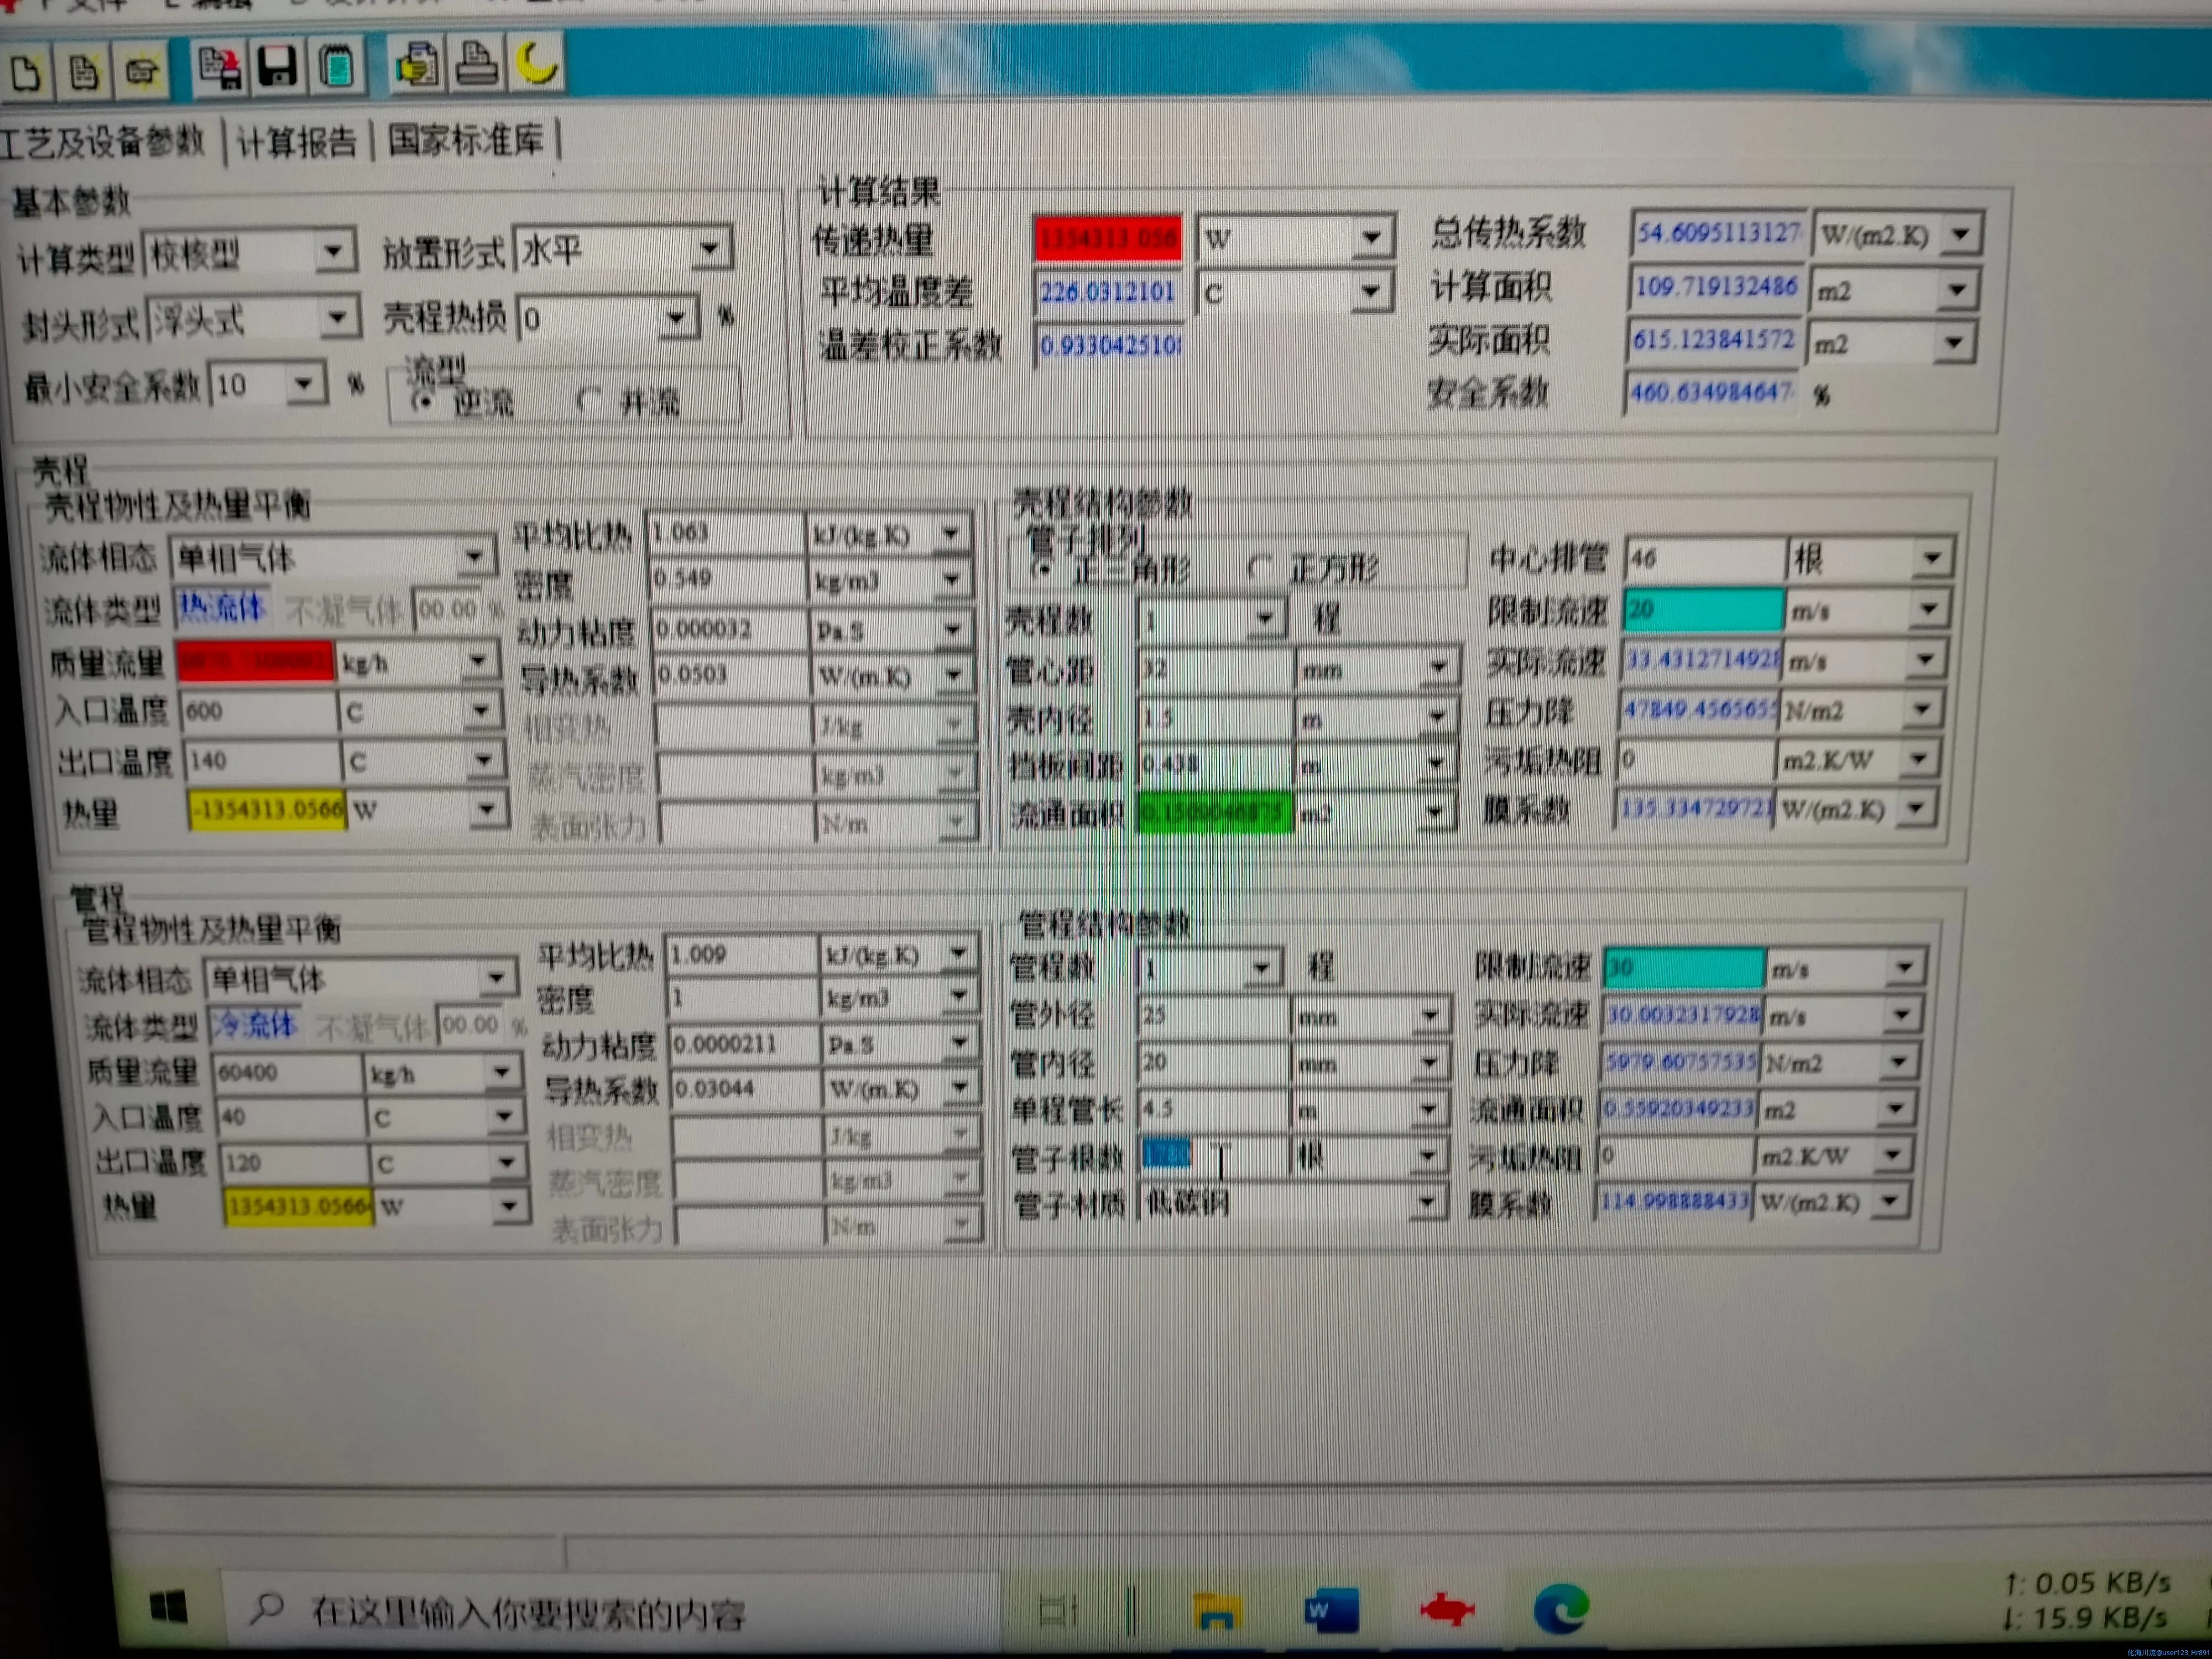2212x1659 pixels.
Task: Click the 管内径 field showing 20
Action: point(1213,1062)
